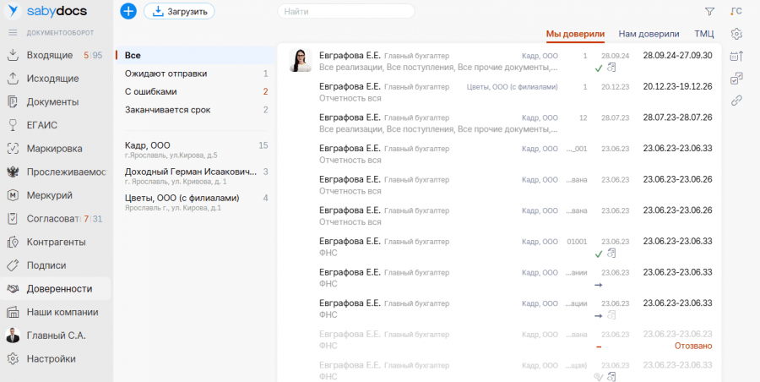The height and width of the screenshot is (382, 760).
Task: Click the Подписи pen icon
Action: 13,265
